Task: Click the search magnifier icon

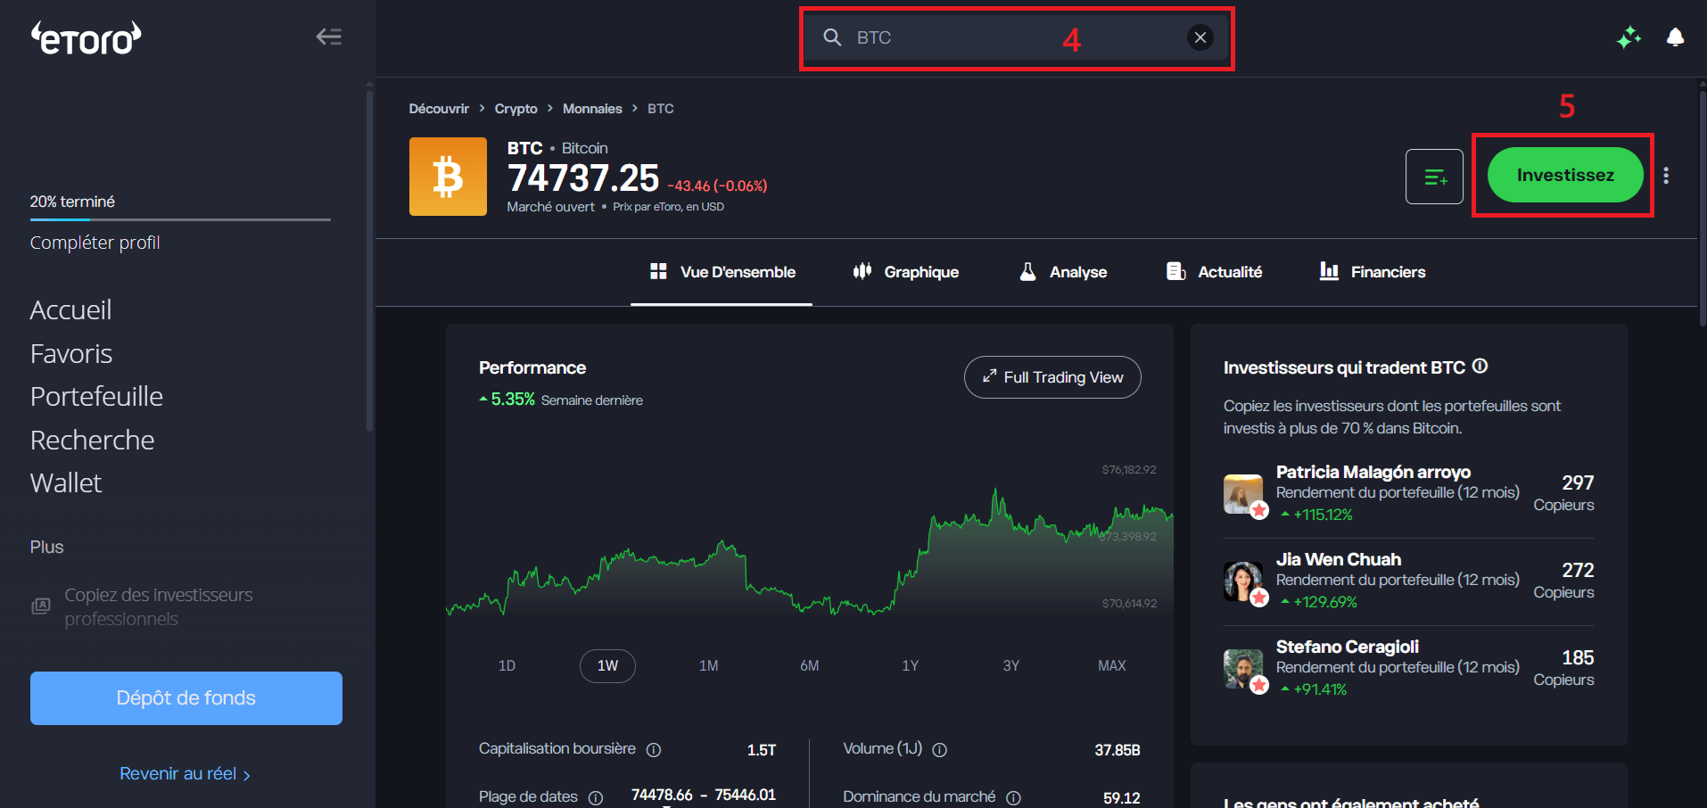Action: coord(832,37)
